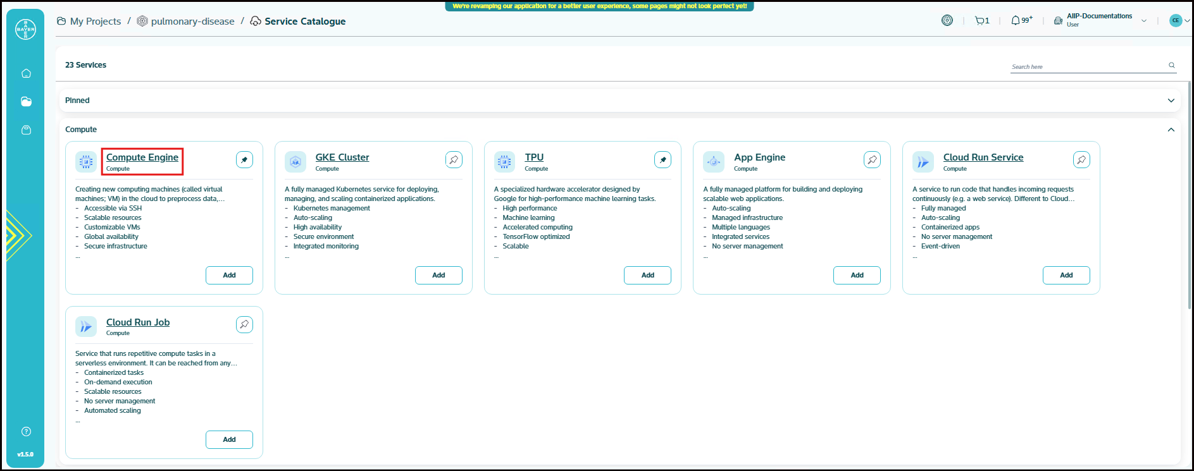The image size is (1194, 471).
Task: Pin the GKE Cluster service
Action: [x=454, y=160]
